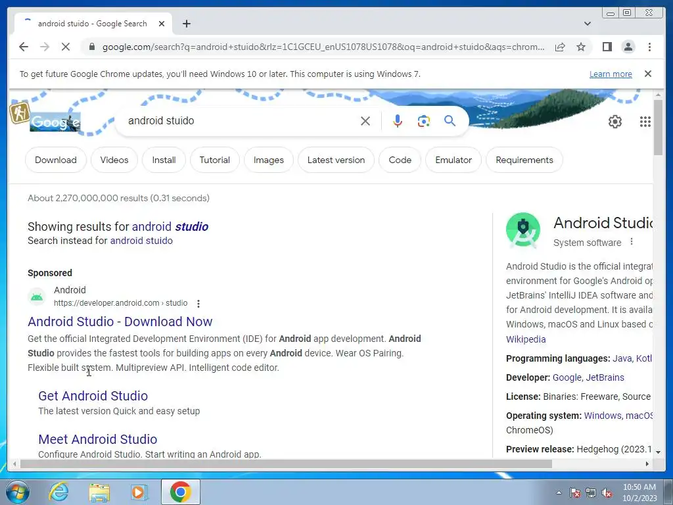Screen dimensions: 673x505
Task: Close the android stuido search tab
Action: (x=162, y=24)
